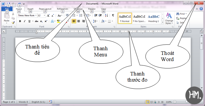The image size is (205, 106).
Task: Activate the Format Painter brush
Action: click(13, 23)
